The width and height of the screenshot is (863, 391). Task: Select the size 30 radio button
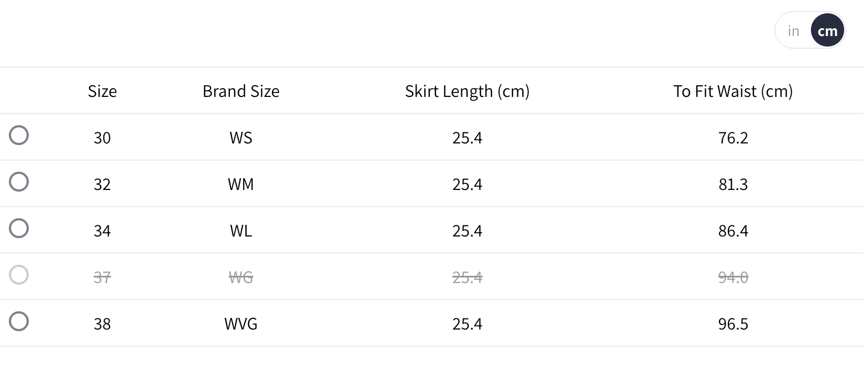coord(19,136)
